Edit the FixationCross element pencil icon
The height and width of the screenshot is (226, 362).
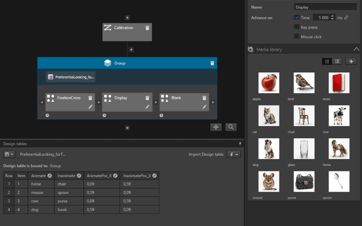pyautogui.click(x=90, y=107)
